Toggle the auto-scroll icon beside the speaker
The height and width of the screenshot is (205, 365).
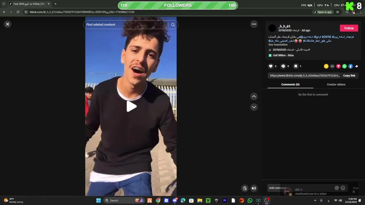tap(245, 188)
